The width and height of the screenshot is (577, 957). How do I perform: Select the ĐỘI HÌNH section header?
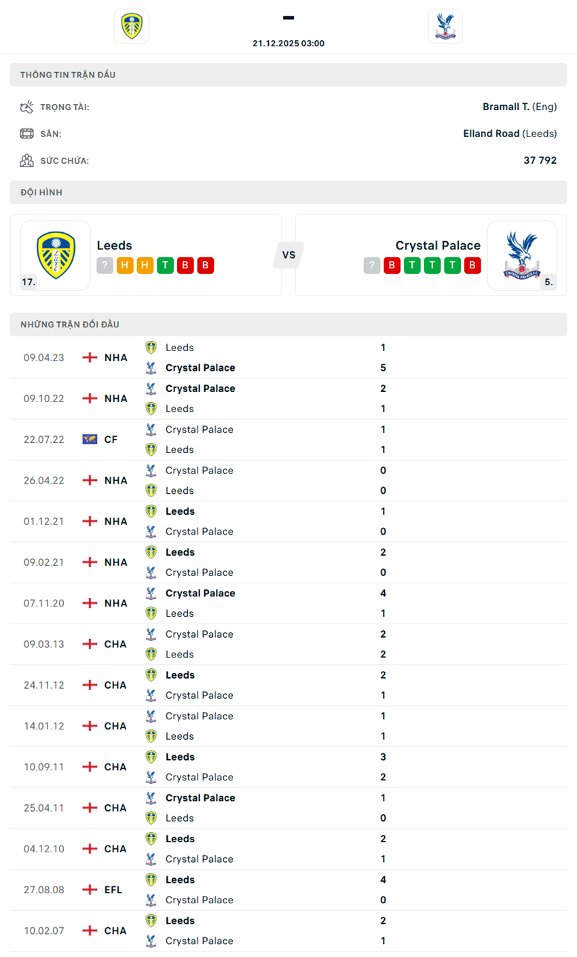[288, 192]
